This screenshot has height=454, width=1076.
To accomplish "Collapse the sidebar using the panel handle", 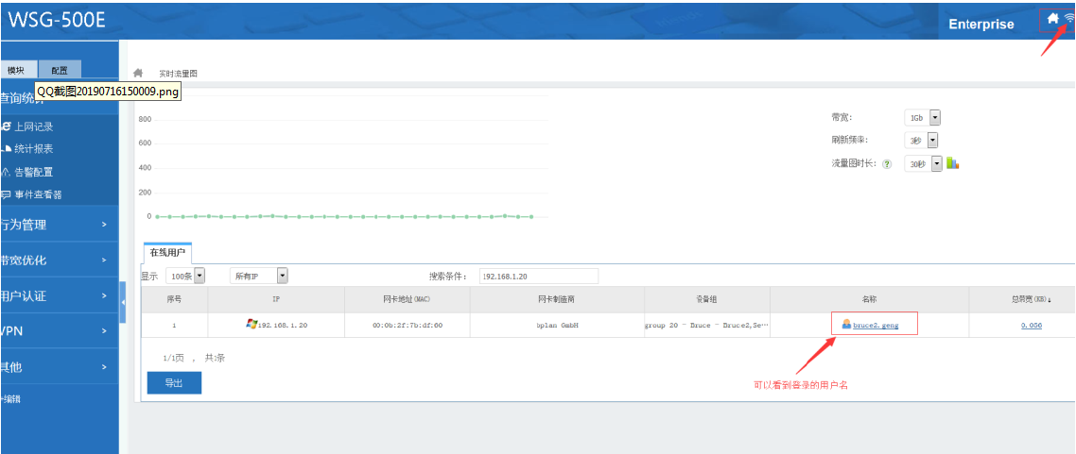I will [x=123, y=301].
